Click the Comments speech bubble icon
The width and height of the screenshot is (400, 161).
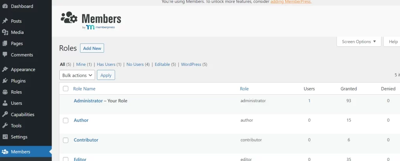tap(5, 55)
